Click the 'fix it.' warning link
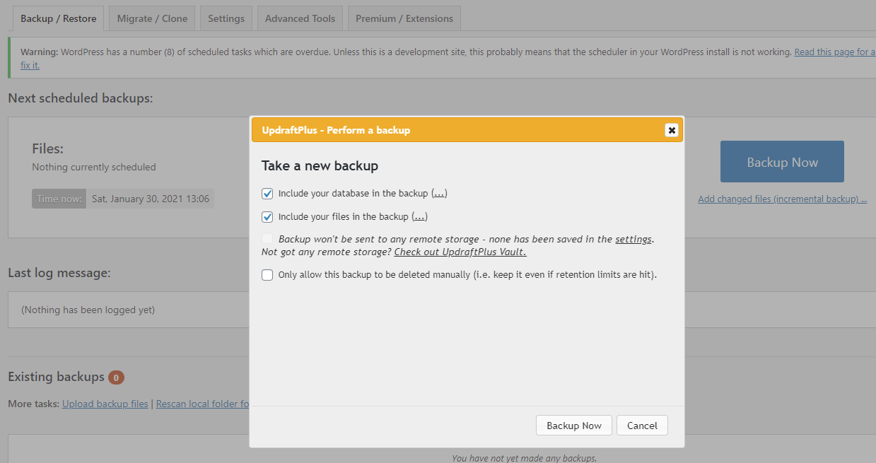 point(30,65)
